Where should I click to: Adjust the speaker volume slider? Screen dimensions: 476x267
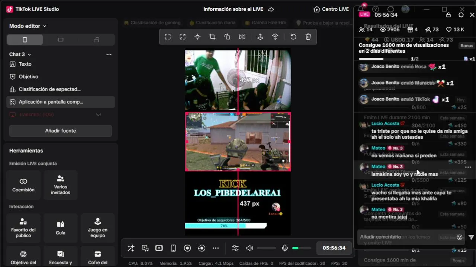coord(266,248)
